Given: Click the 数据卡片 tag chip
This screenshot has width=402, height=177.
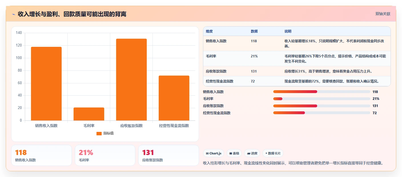Looking at the screenshot, I should click(x=273, y=153).
